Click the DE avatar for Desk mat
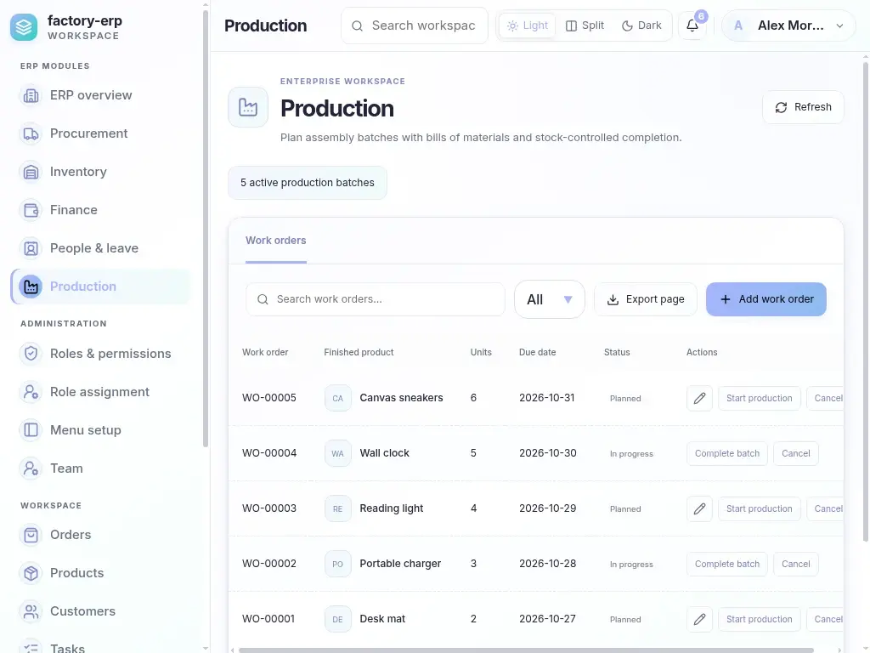Screen dimensions: 870x653 pyautogui.click(x=338, y=619)
